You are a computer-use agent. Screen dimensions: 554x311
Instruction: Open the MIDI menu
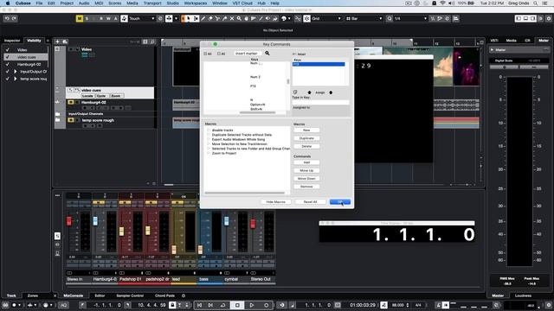pos(99,3)
